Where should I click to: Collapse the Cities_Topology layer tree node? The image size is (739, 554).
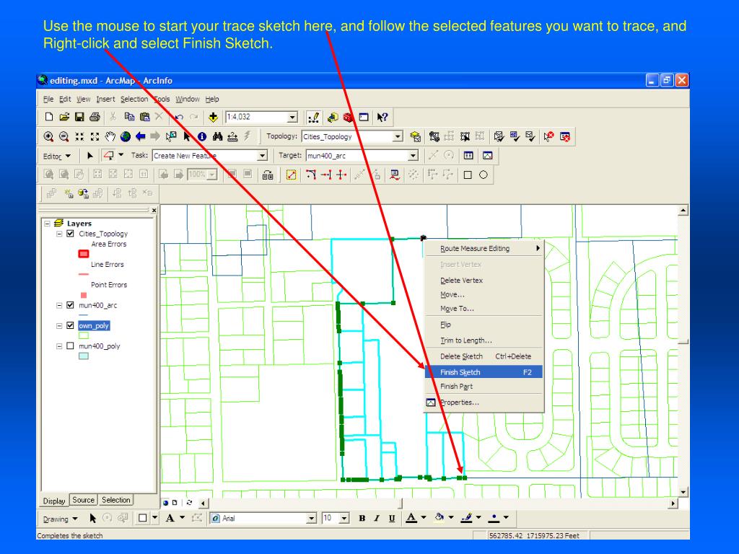(59, 234)
